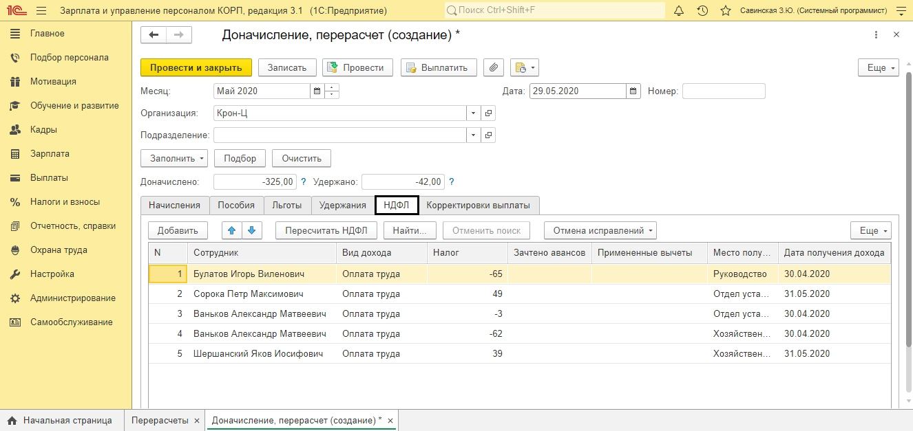Move row down with blue arrow

click(252, 230)
